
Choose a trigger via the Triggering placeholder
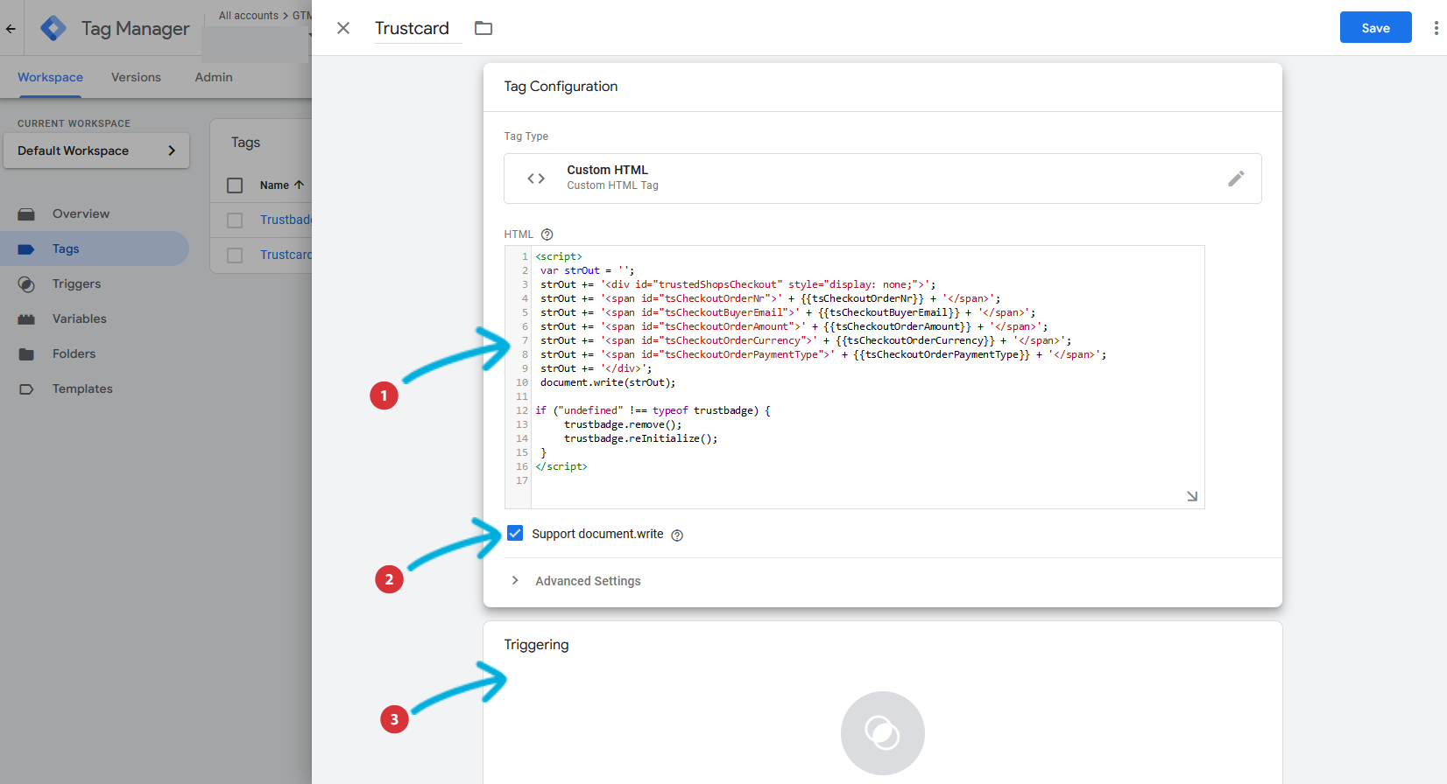tap(883, 733)
